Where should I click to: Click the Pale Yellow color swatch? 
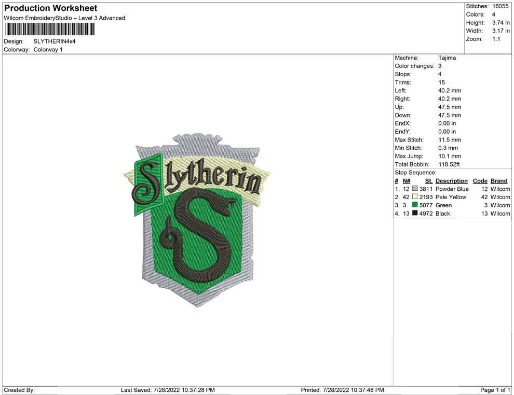415,197
